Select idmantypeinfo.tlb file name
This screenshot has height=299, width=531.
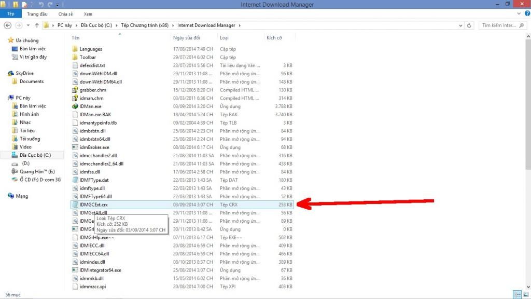pyautogui.click(x=98, y=123)
